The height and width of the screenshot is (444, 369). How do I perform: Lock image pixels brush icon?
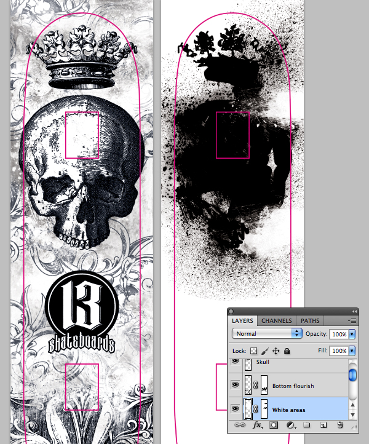pos(265,351)
